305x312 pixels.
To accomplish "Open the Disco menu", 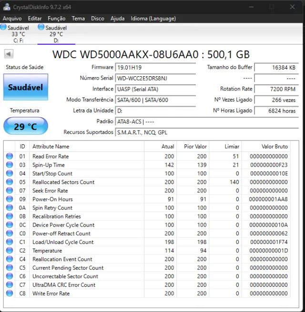I will [98, 19].
